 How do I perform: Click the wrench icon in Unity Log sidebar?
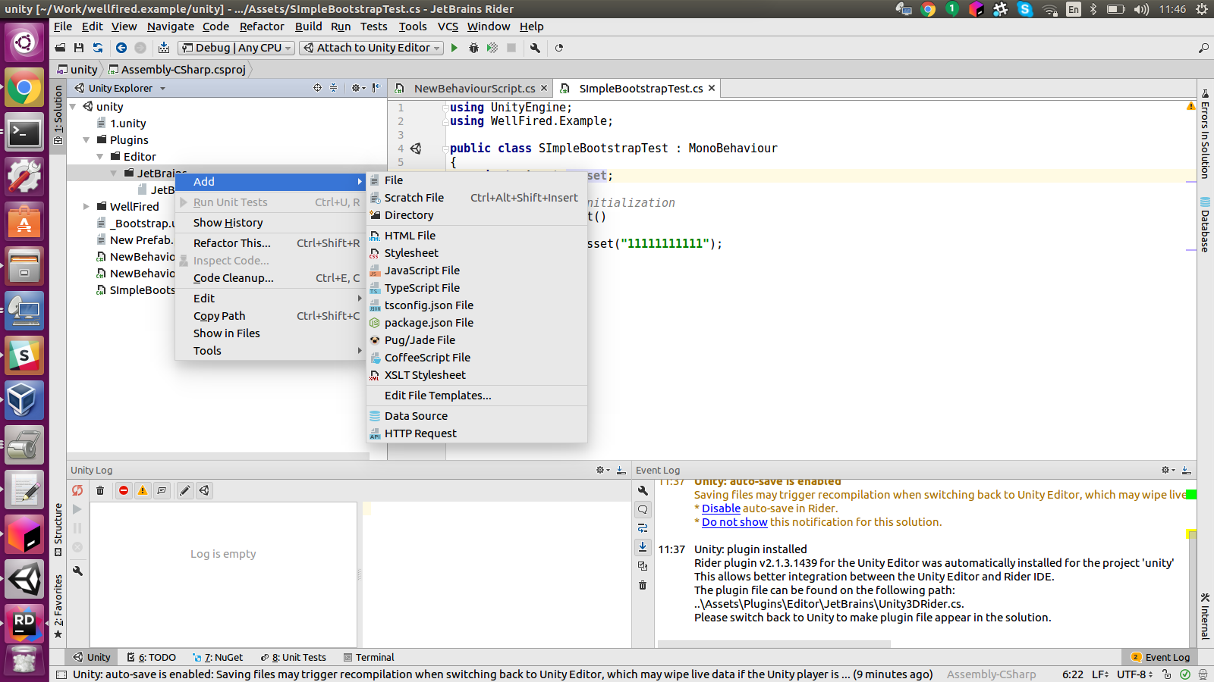pos(77,571)
